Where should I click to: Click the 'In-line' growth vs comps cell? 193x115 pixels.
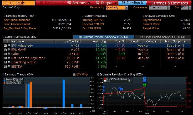pyautogui.click(x=143, y=54)
